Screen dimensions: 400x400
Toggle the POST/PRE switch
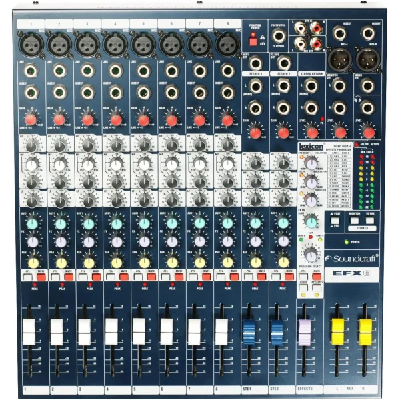335,221
